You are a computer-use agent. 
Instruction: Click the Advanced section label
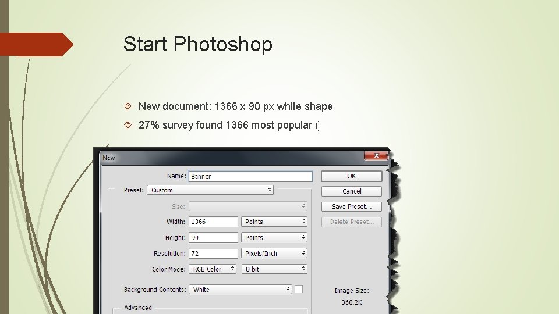click(138, 308)
